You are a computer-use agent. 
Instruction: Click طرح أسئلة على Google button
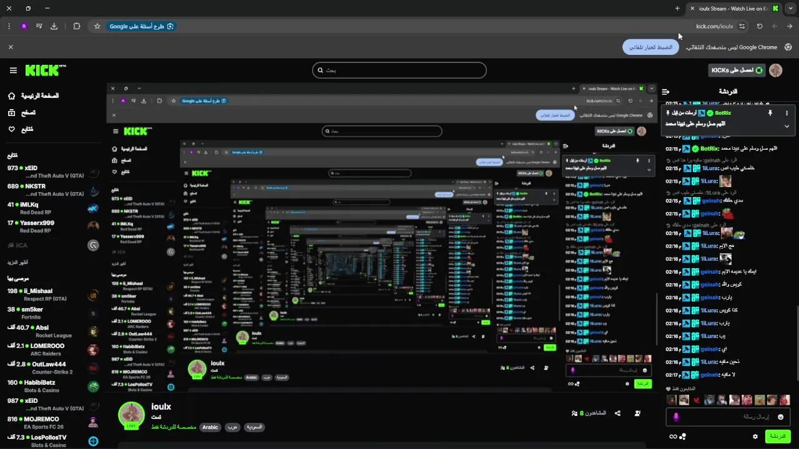click(142, 26)
